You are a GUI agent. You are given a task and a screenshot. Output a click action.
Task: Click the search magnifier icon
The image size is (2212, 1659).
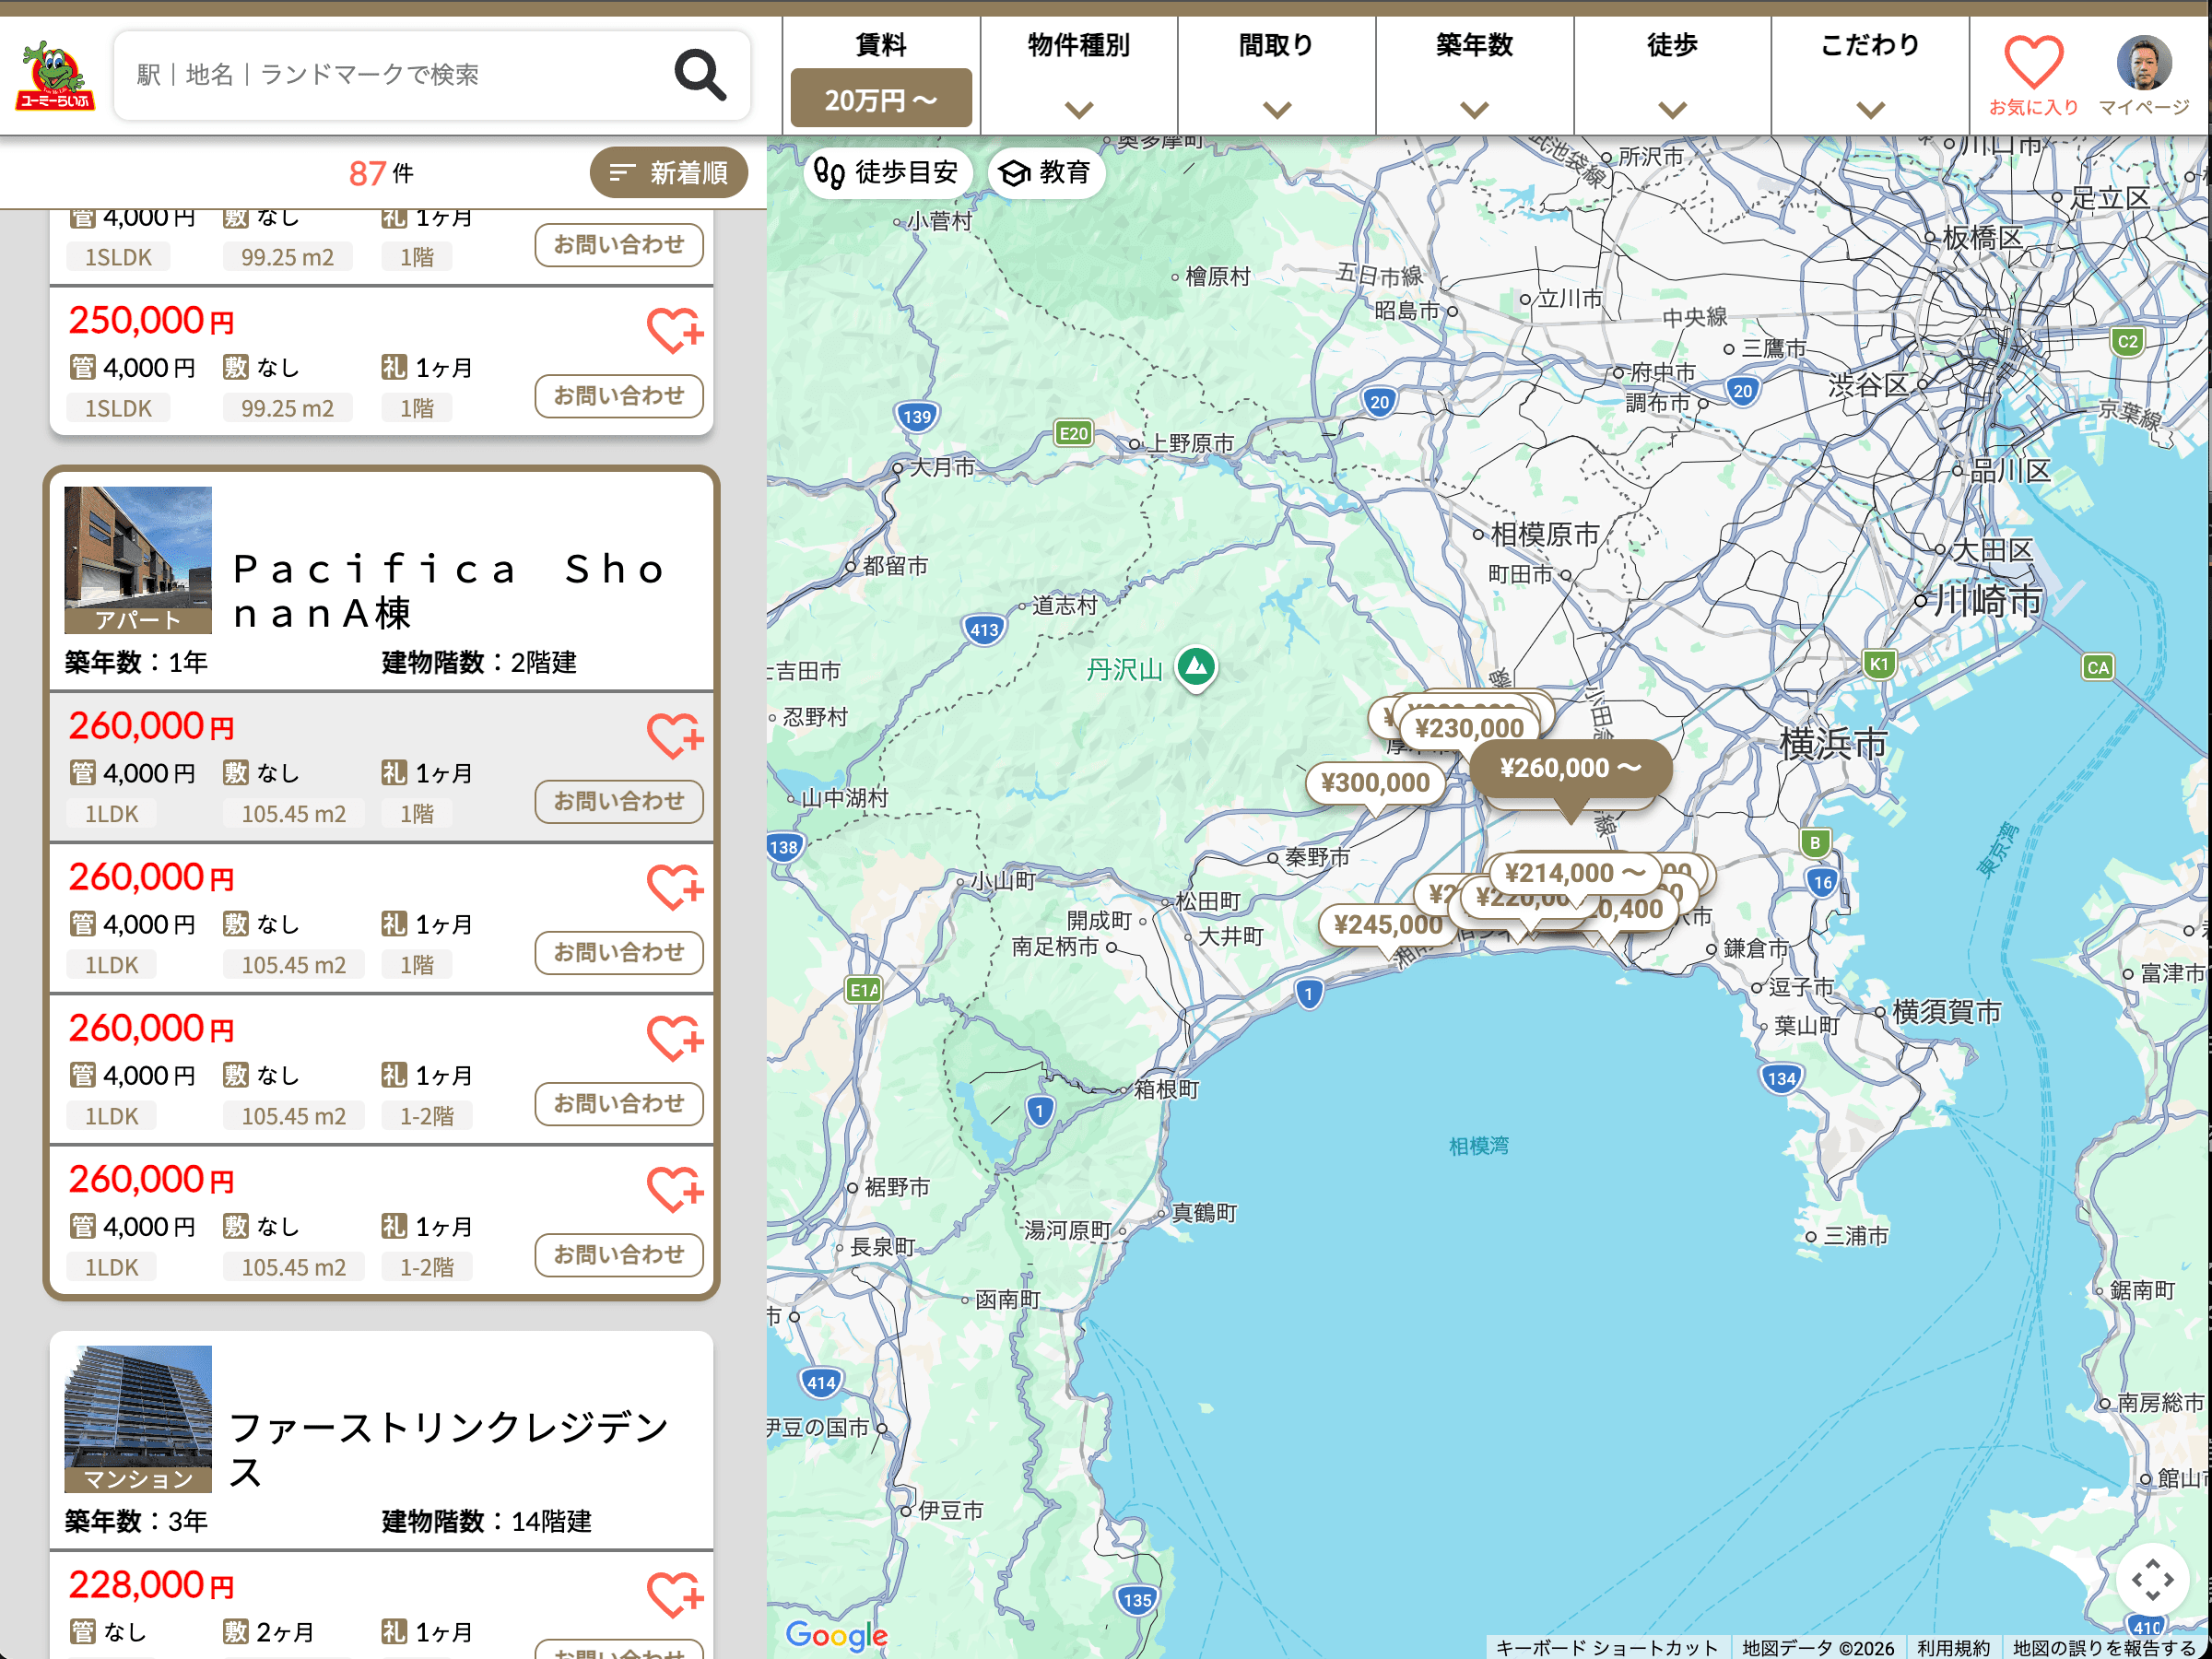click(x=699, y=75)
